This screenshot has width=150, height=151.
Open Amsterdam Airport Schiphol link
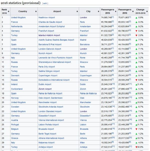tap(51, 26)
